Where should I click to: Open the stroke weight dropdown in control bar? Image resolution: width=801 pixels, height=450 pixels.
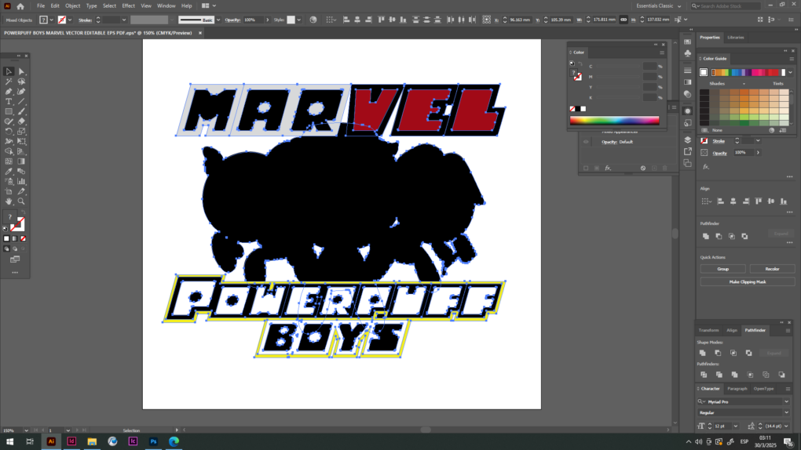pyautogui.click(x=123, y=20)
